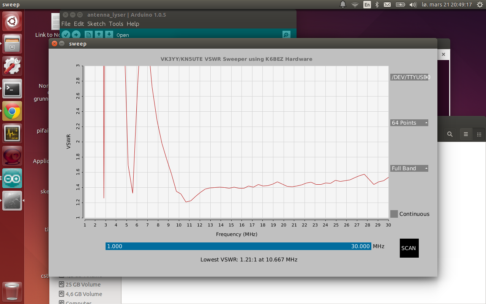Verify the antenna_lyser sketch with checkmark icon
The height and width of the screenshot is (304, 486).
65,35
